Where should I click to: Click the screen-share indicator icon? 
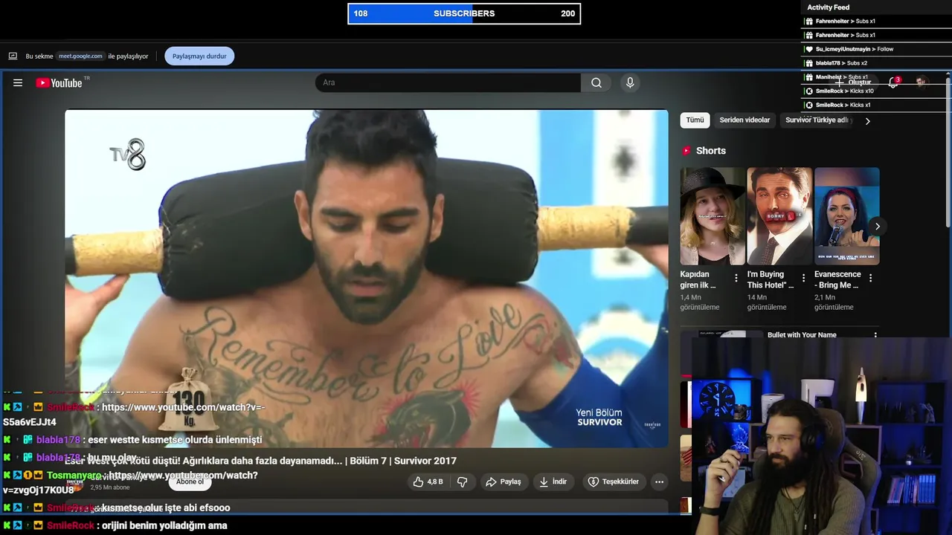coord(13,56)
